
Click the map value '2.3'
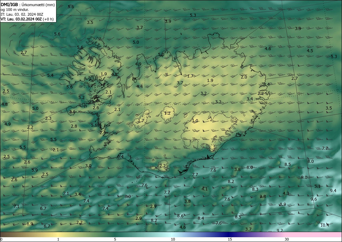48,118
